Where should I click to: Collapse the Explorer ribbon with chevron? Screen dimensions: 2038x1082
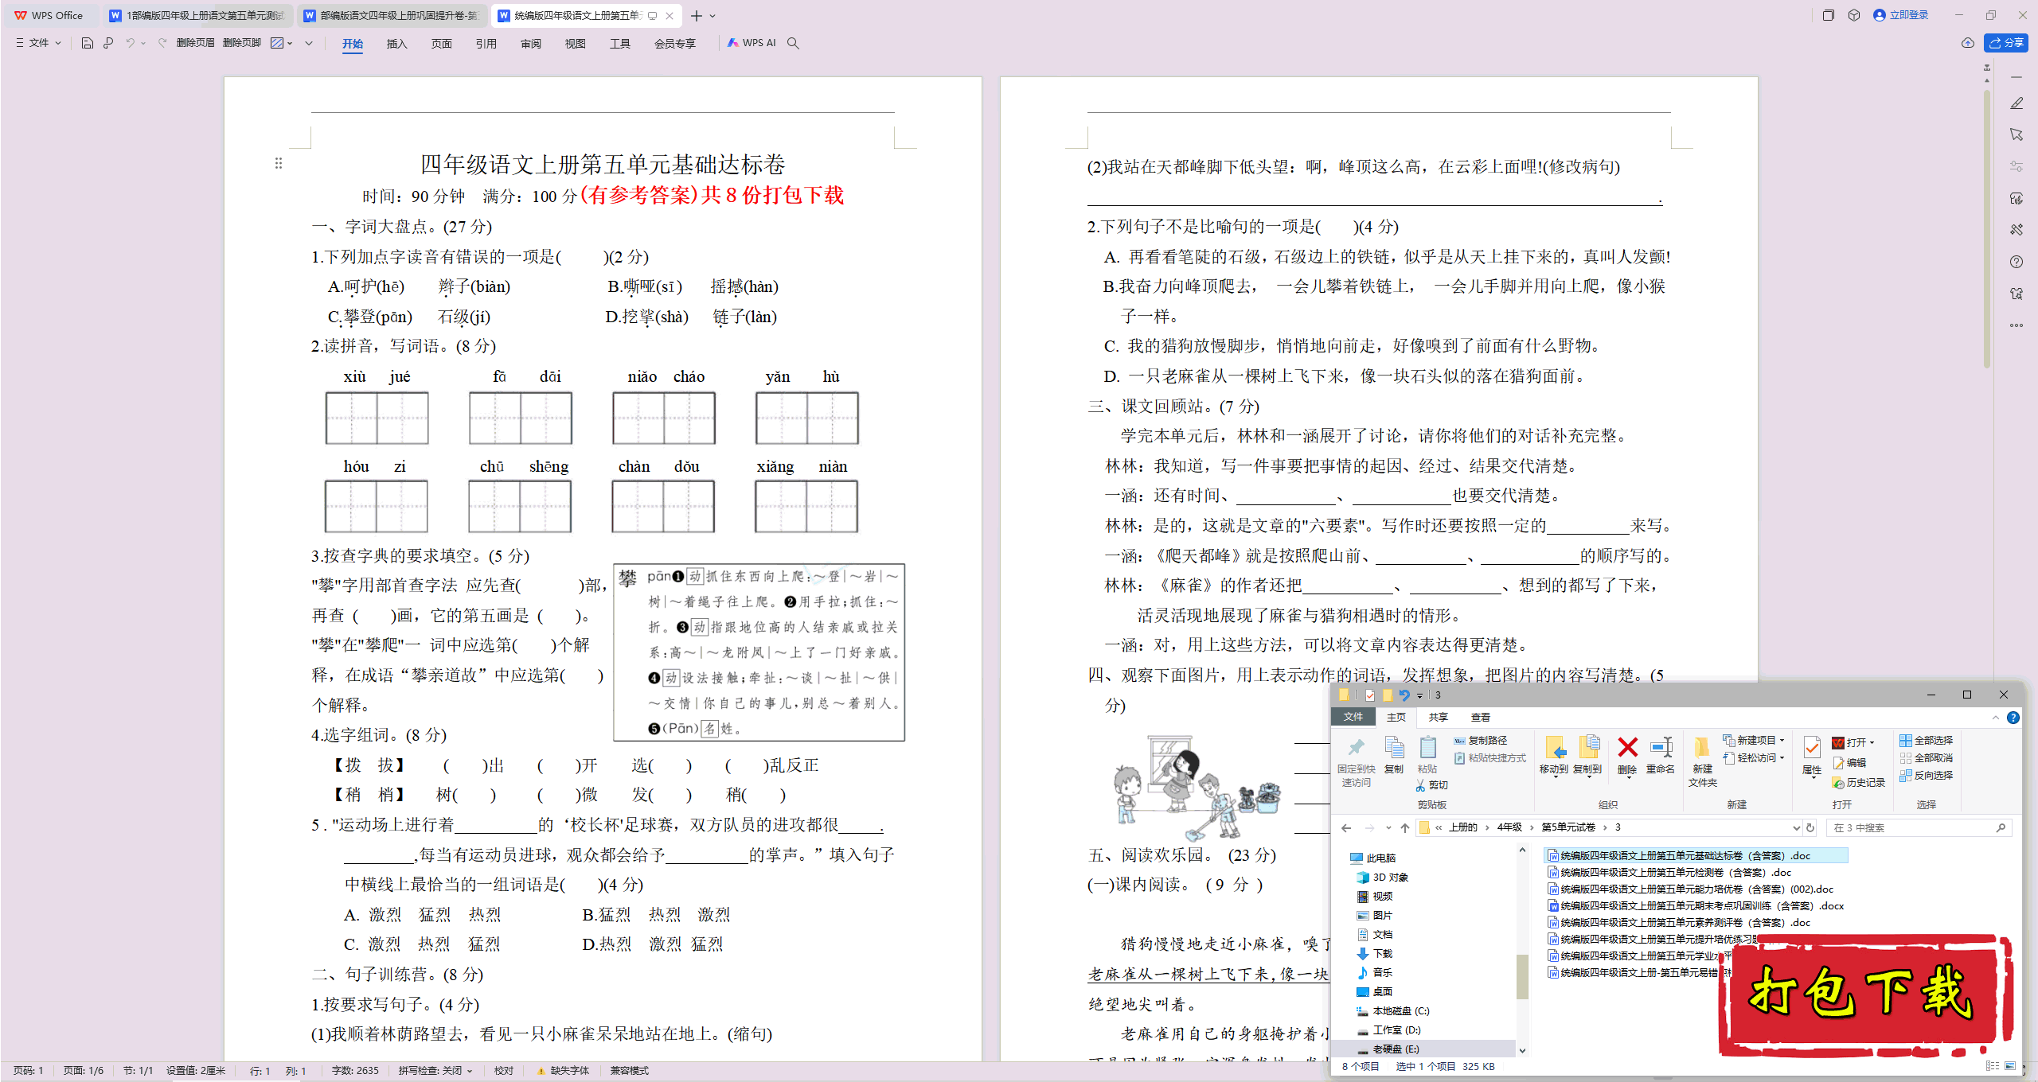tap(1996, 718)
